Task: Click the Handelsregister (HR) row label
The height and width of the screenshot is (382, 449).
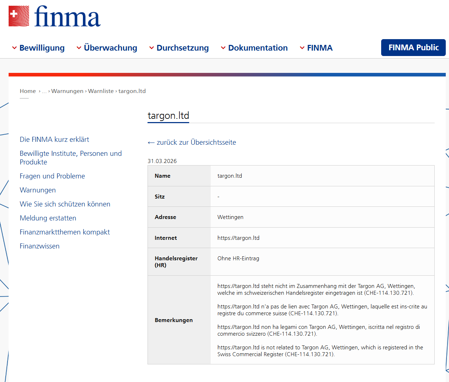Action: (176, 262)
